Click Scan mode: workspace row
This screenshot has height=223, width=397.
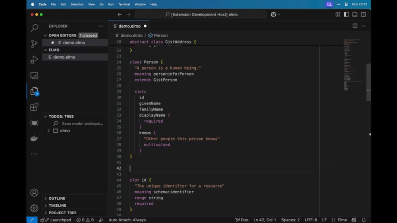(75, 124)
